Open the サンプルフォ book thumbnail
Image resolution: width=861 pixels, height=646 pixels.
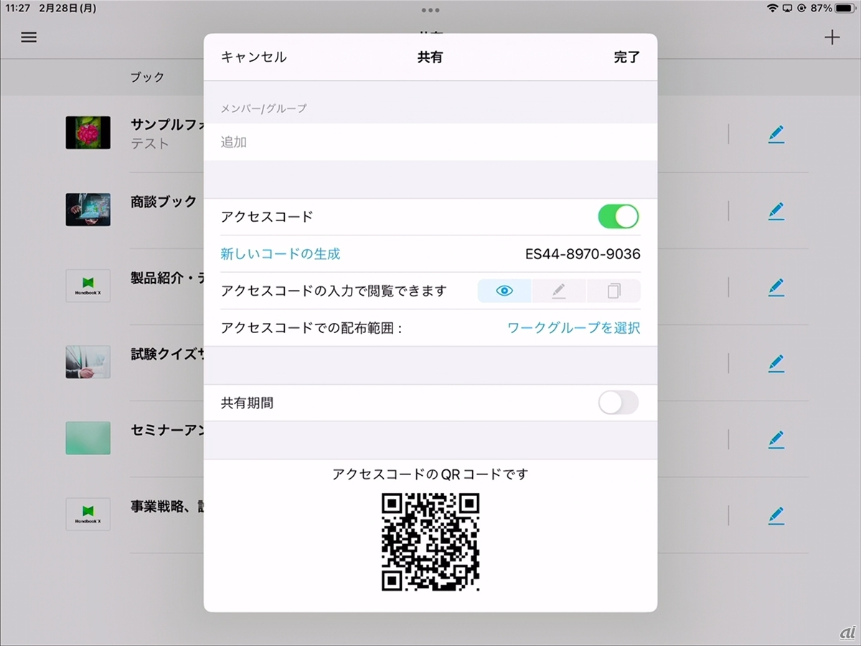coord(88,133)
